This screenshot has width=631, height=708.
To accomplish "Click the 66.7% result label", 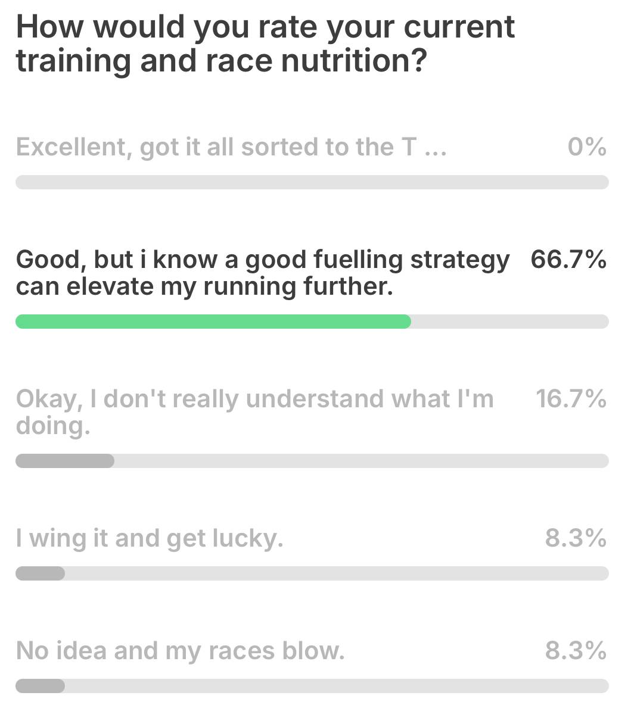I will (x=568, y=259).
